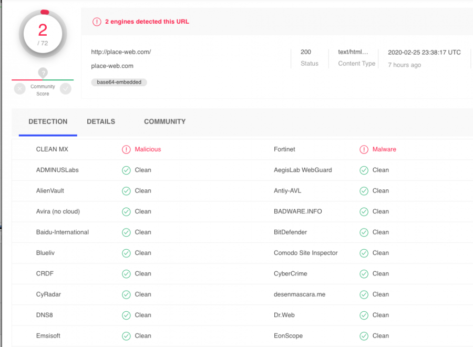Screen dimensions: 473x347
Task: Click the CRDF engine name
Action: tap(45, 274)
